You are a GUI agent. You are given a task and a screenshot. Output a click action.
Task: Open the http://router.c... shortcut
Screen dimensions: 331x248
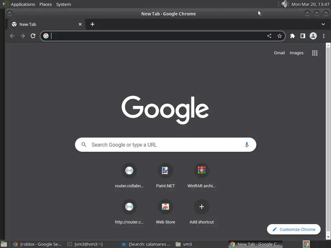click(129, 212)
